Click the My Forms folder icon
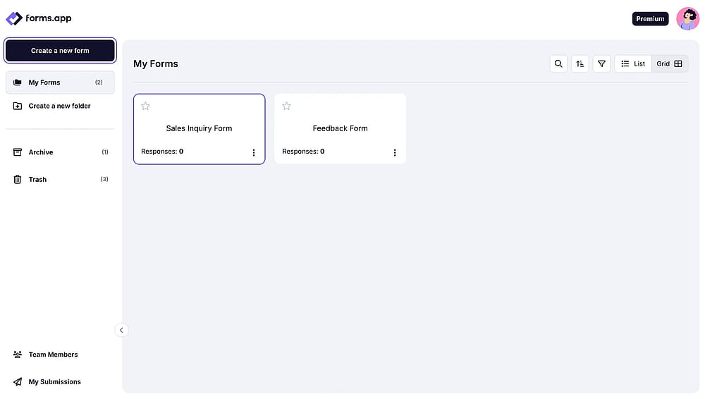Image resolution: width=705 pixels, height=399 pixels. [18, 82]
